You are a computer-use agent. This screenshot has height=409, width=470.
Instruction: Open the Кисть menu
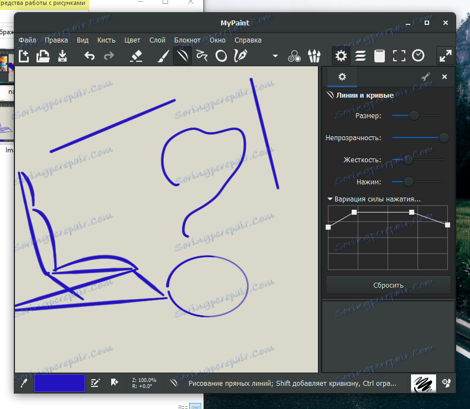coord(106,40)
